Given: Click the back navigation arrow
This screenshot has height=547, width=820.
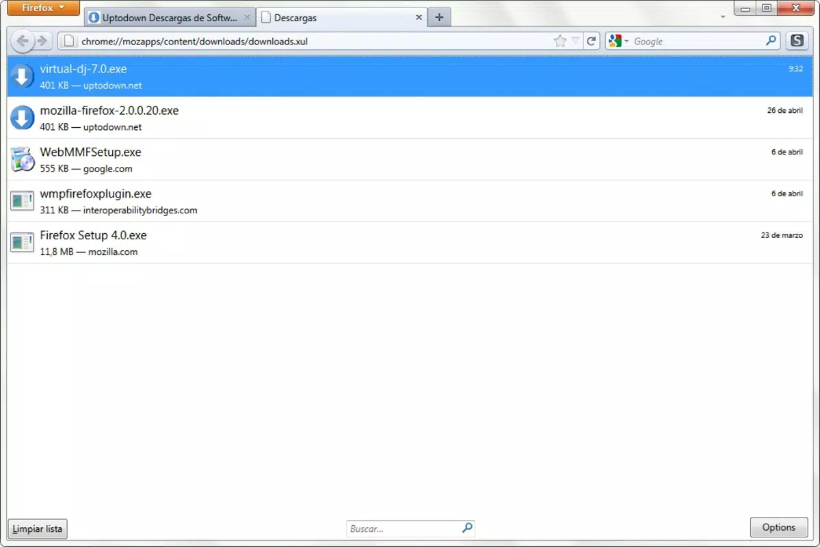Looking at the screenshot, I should click(23, 41).
